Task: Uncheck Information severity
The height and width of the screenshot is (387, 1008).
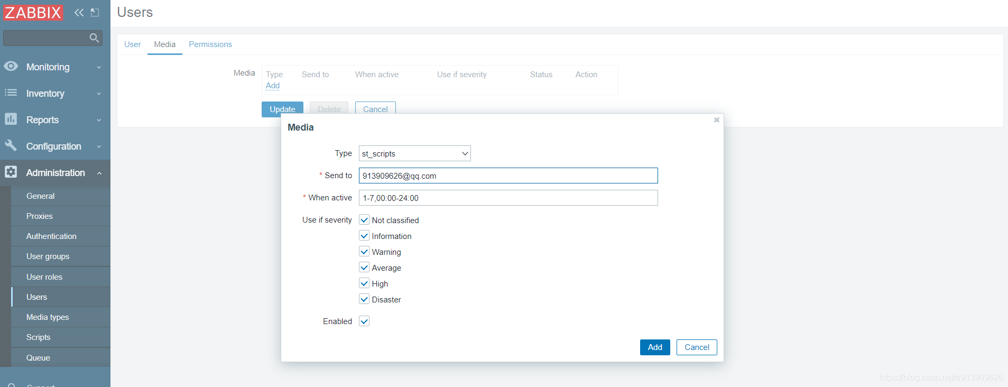Action: 364,235
